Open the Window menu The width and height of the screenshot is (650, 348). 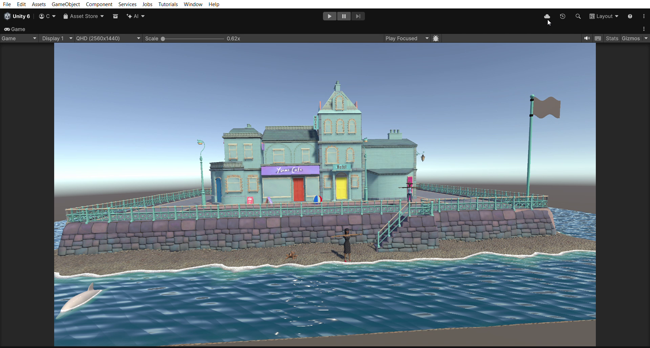click(x=193, y=4)
